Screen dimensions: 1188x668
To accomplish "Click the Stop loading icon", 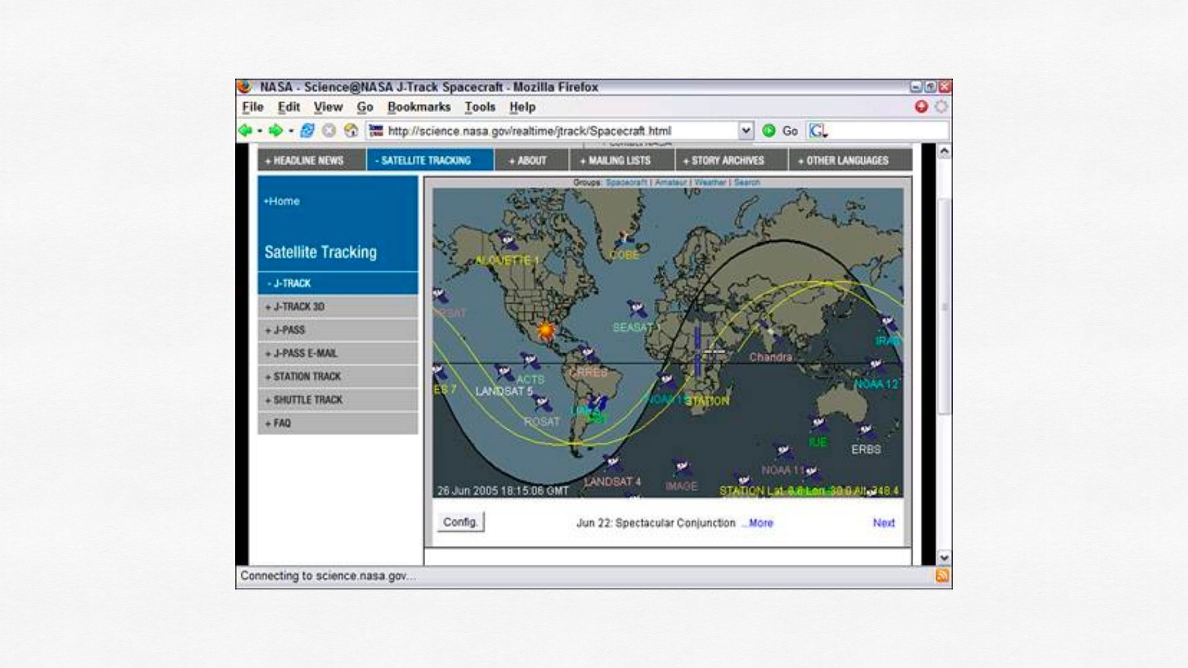I will click(329, 131).
